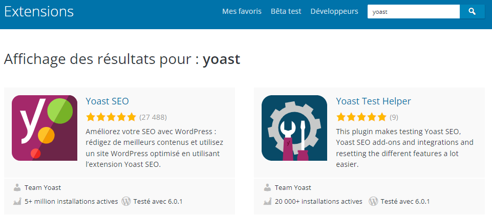Click the WordPress logo in Yoast SEO card
This screenshot has width=492, height=215.
(x=126, y=201)
